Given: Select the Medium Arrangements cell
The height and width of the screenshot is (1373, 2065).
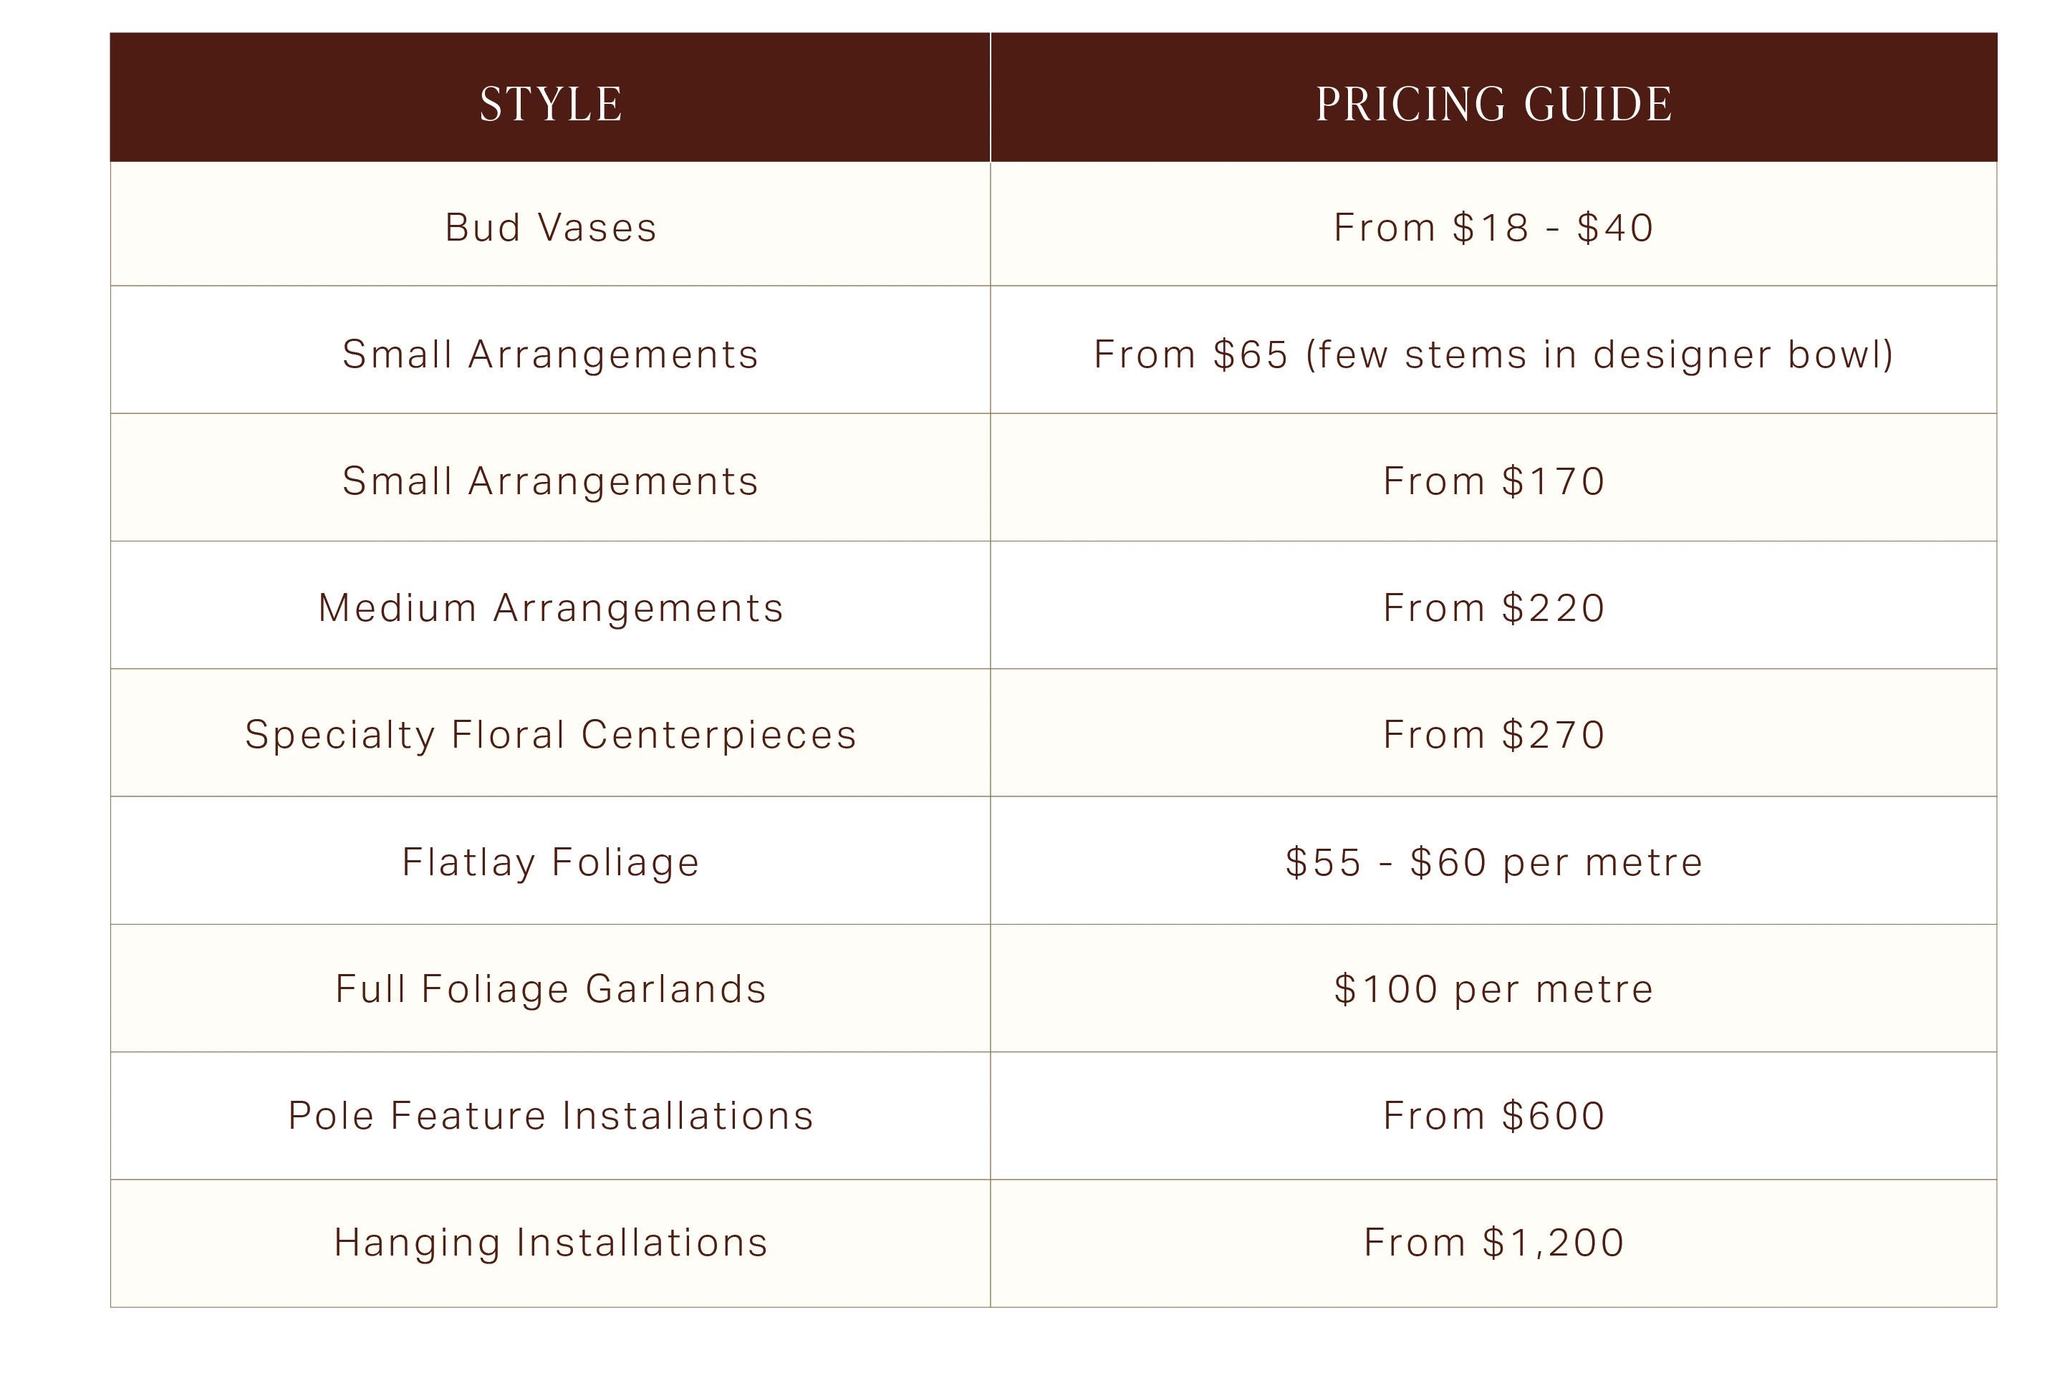Looking at the screenshot, I should 550,607.
